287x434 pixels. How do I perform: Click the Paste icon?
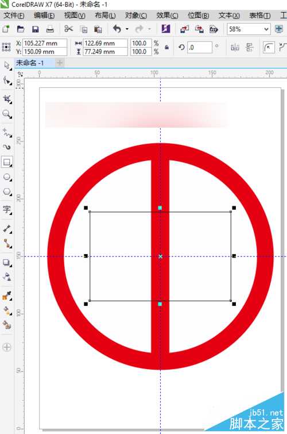[98, 29]
